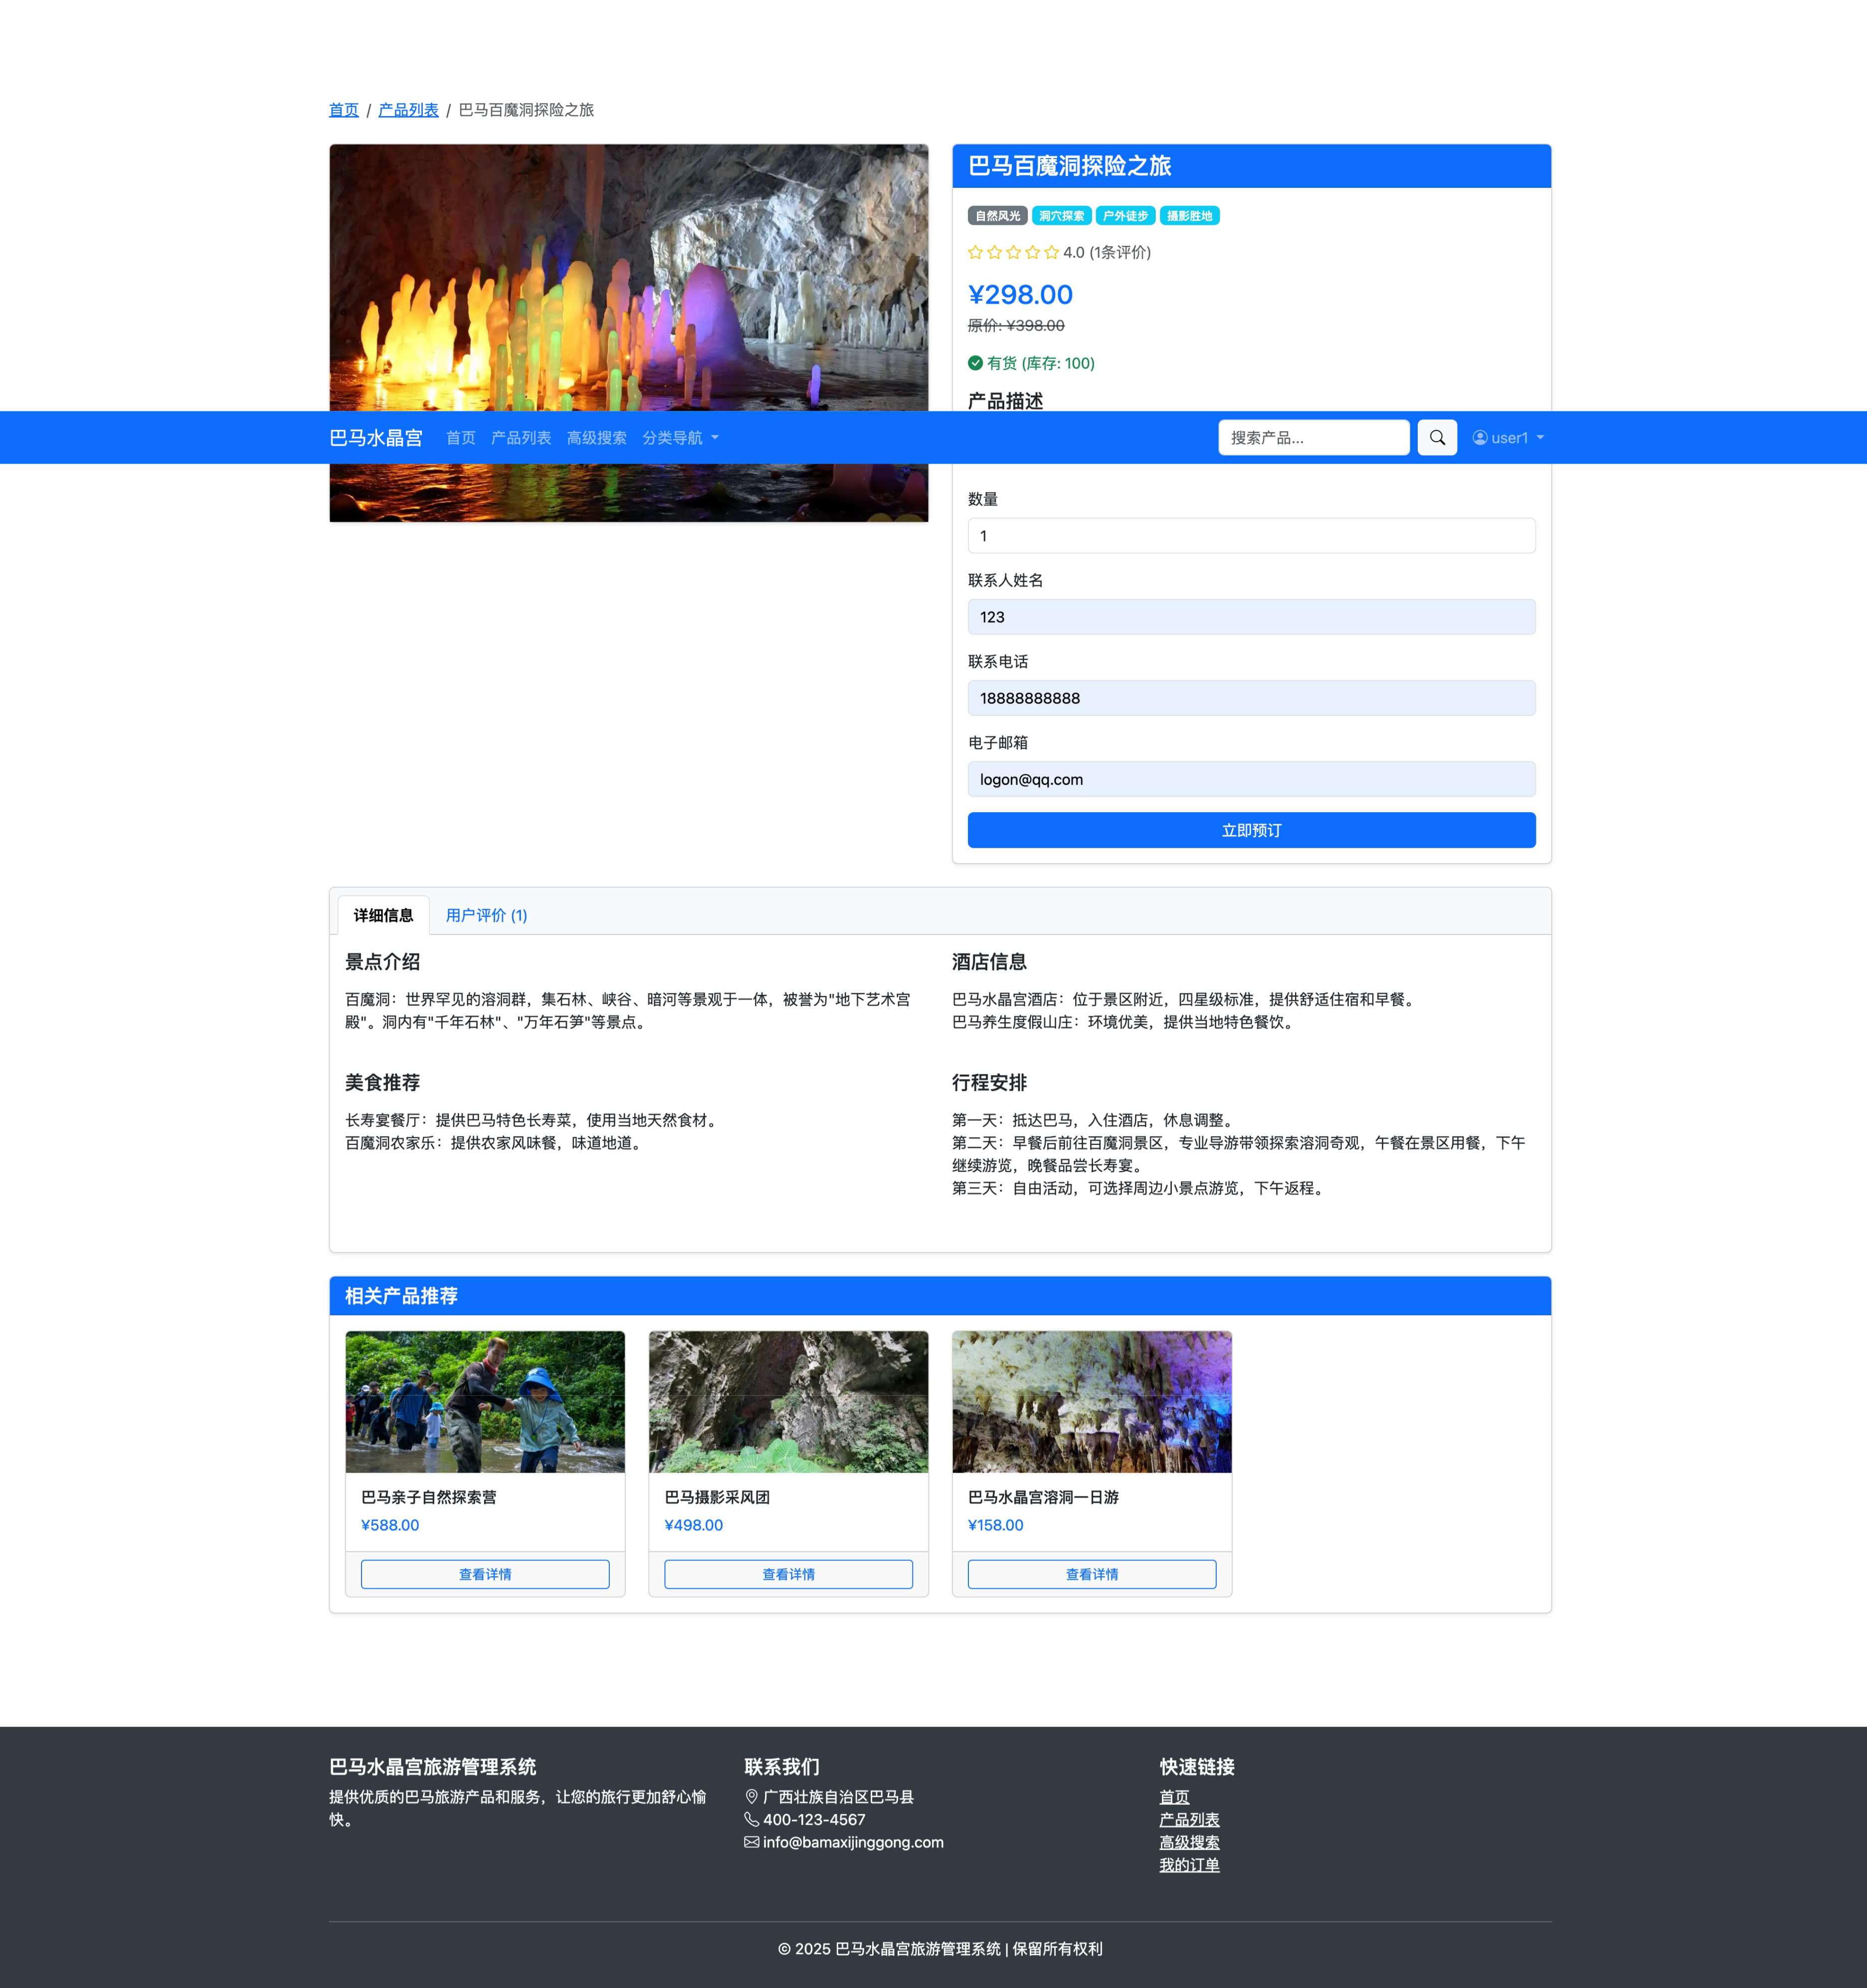Viewport: 1867px width, 1988px height.
Task: Open 高级搜索 in the navbar
Action: (596, 438)
